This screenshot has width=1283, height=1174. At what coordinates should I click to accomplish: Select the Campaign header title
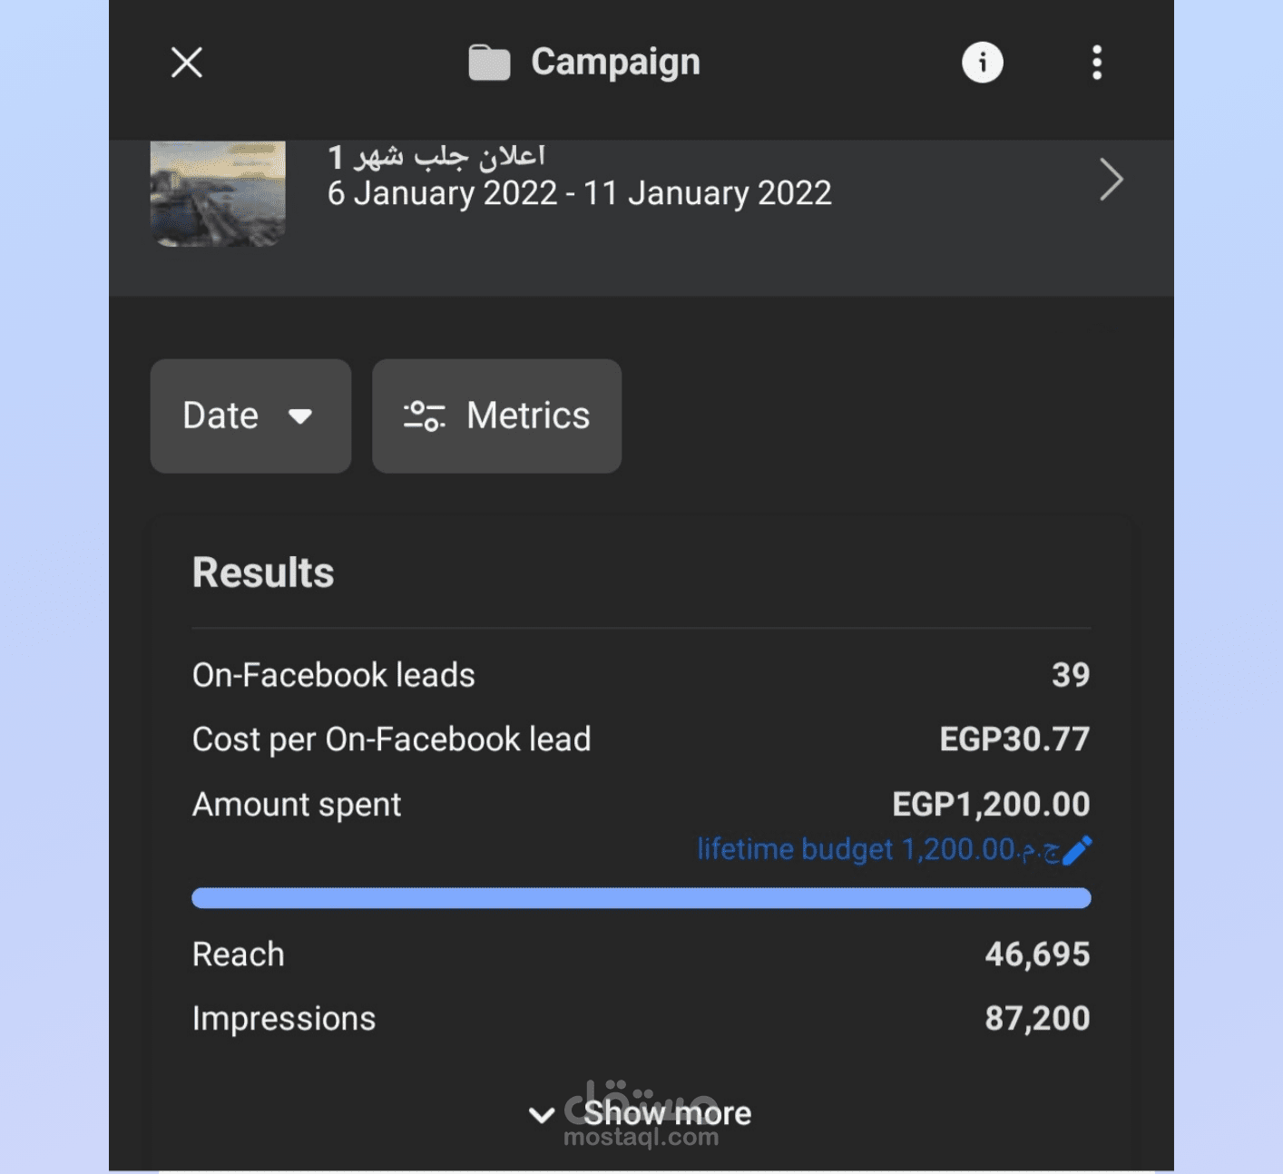615,63
